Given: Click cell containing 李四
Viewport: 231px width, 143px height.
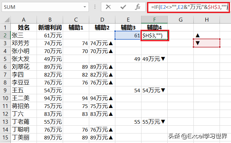Looking at the screenshot, I should tap(24, 75).
